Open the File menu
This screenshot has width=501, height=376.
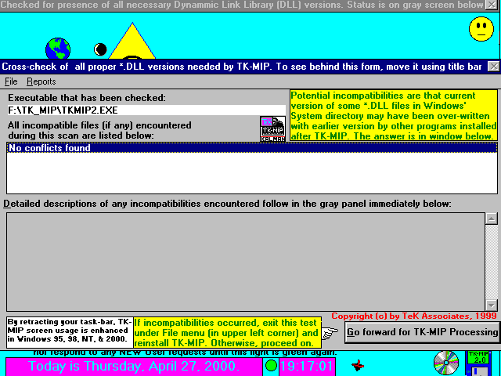(11, 81)
